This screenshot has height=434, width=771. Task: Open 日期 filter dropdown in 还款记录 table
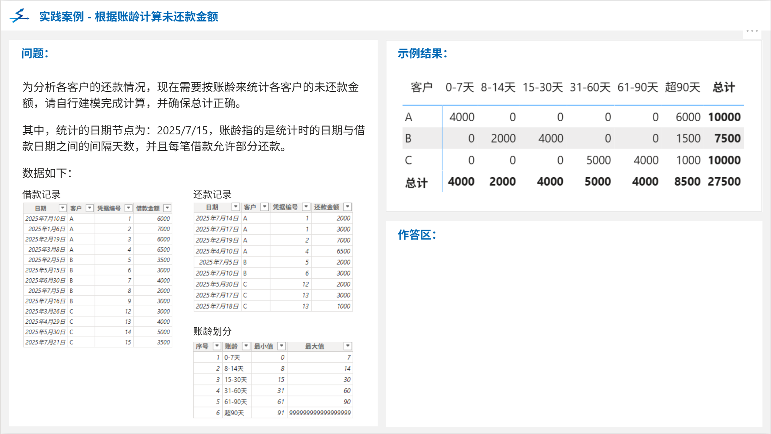tap(235, 207)
